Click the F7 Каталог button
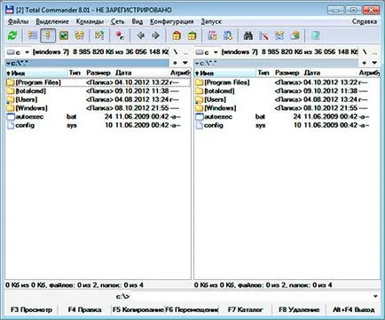 [x=245, y=309]
